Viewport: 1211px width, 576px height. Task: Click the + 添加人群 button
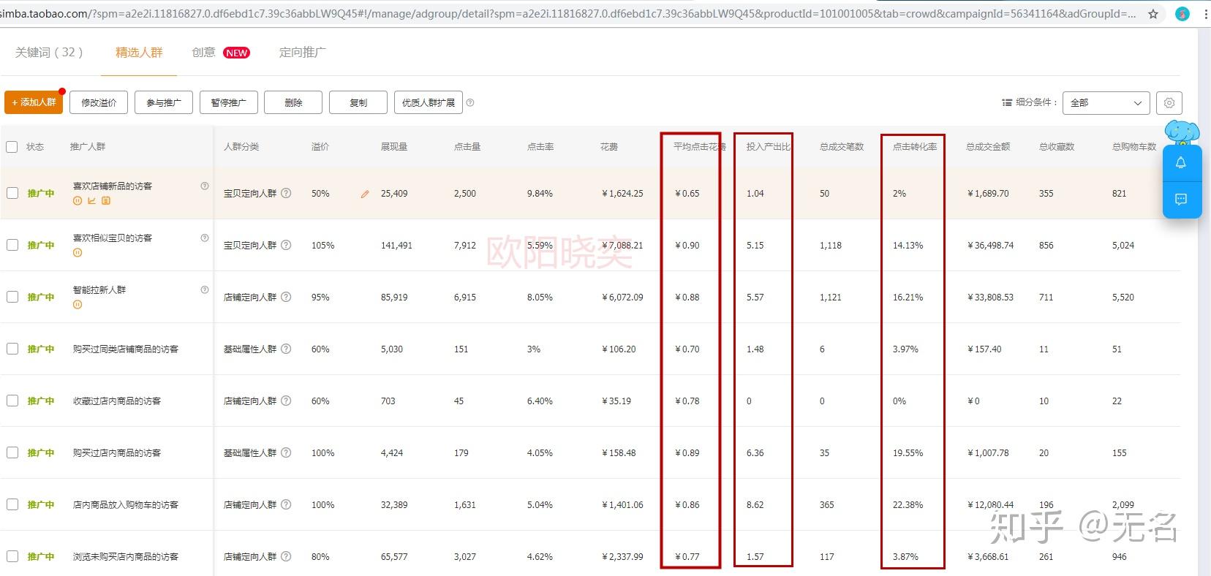(x=34, y=102)
